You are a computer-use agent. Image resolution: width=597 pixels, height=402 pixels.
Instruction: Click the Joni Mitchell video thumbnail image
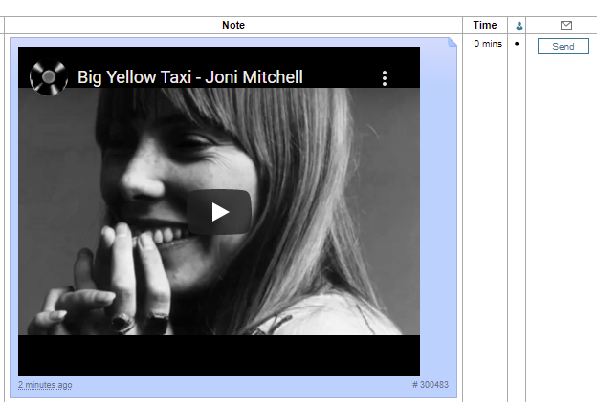219,211
